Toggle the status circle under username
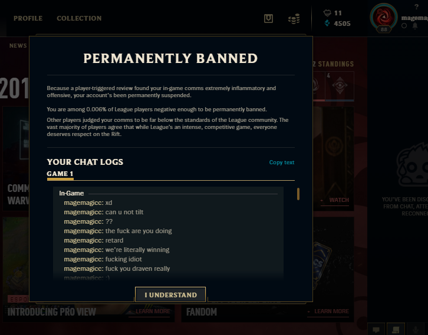The image size is (428, 335). [404, 26]
